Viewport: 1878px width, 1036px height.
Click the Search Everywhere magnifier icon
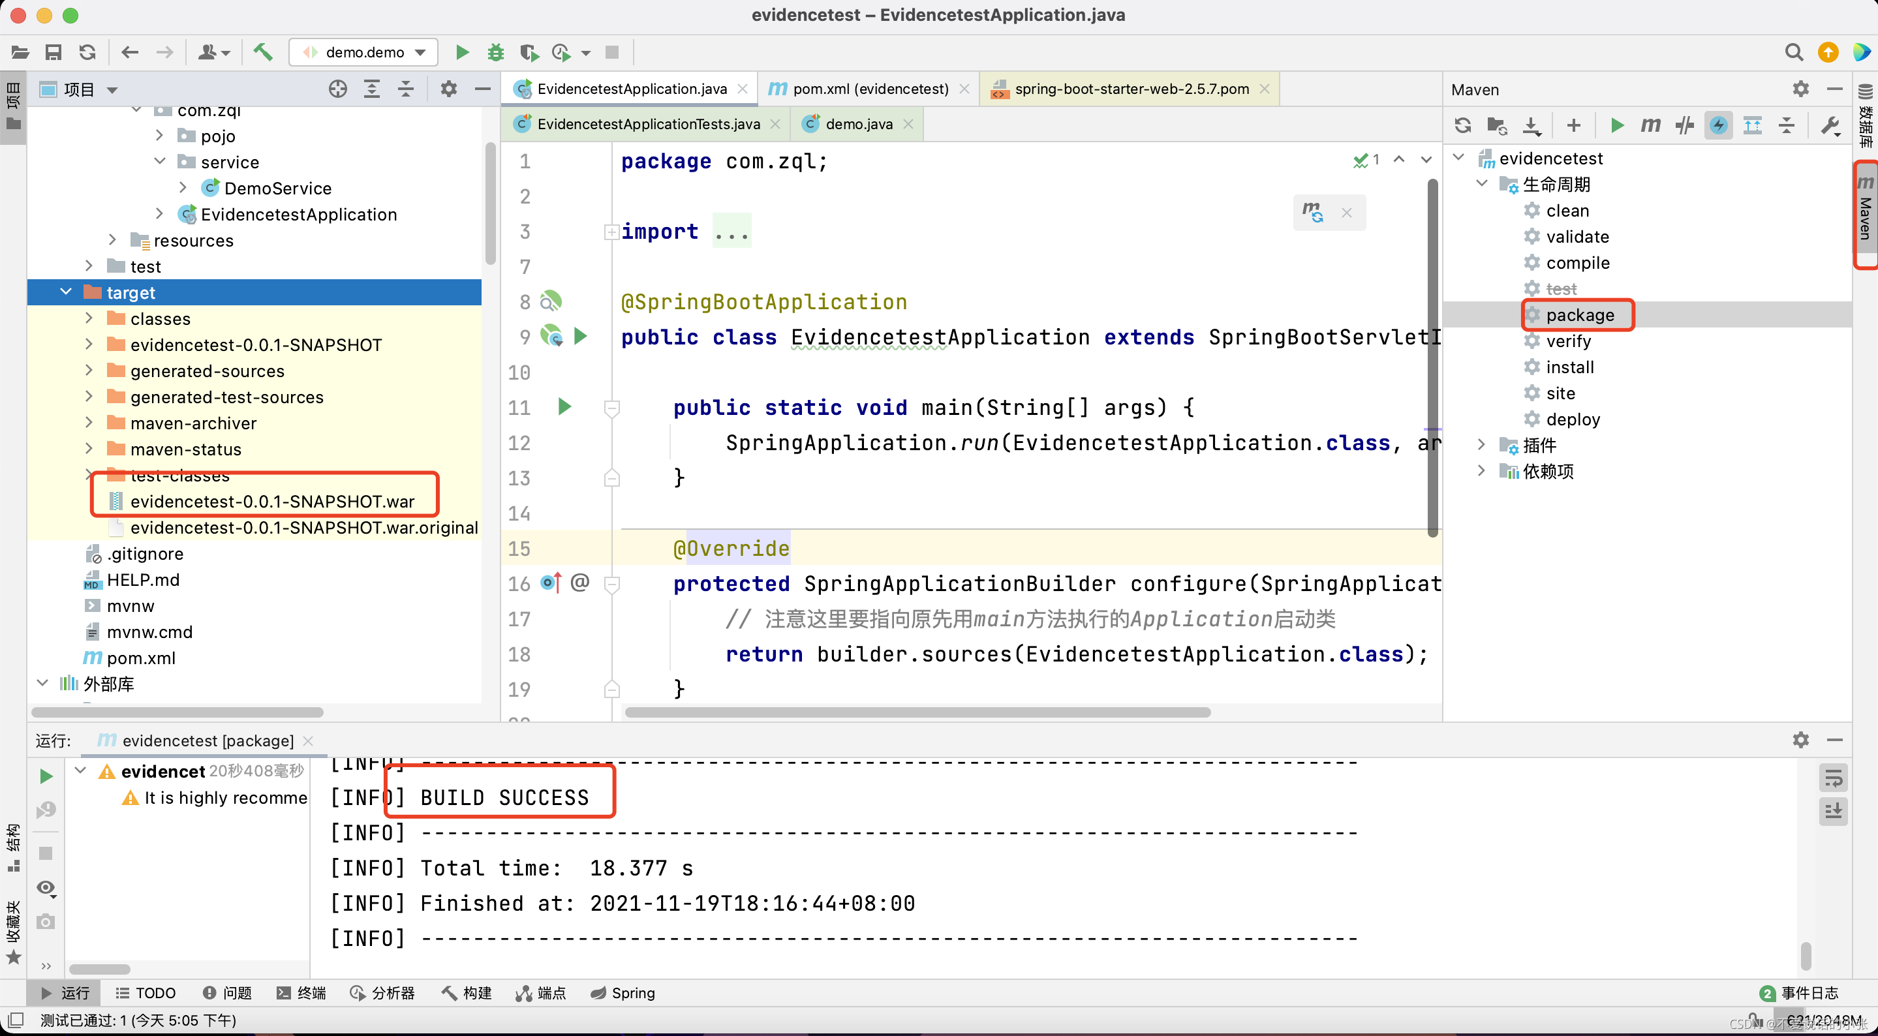tap(1793, 52)
